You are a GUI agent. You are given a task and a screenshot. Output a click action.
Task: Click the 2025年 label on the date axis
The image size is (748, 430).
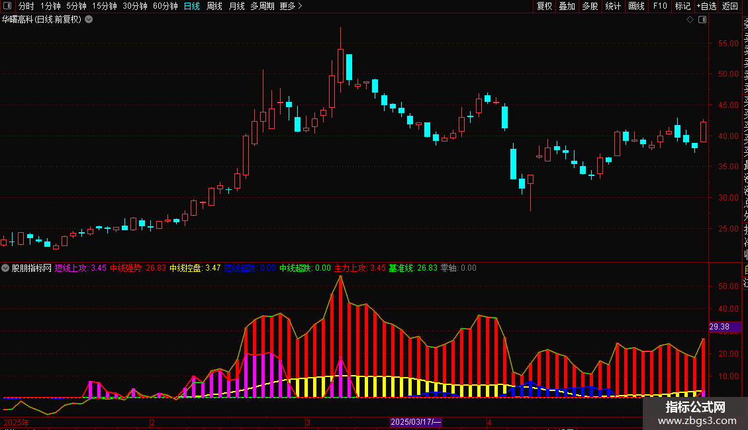coord(17,422)
